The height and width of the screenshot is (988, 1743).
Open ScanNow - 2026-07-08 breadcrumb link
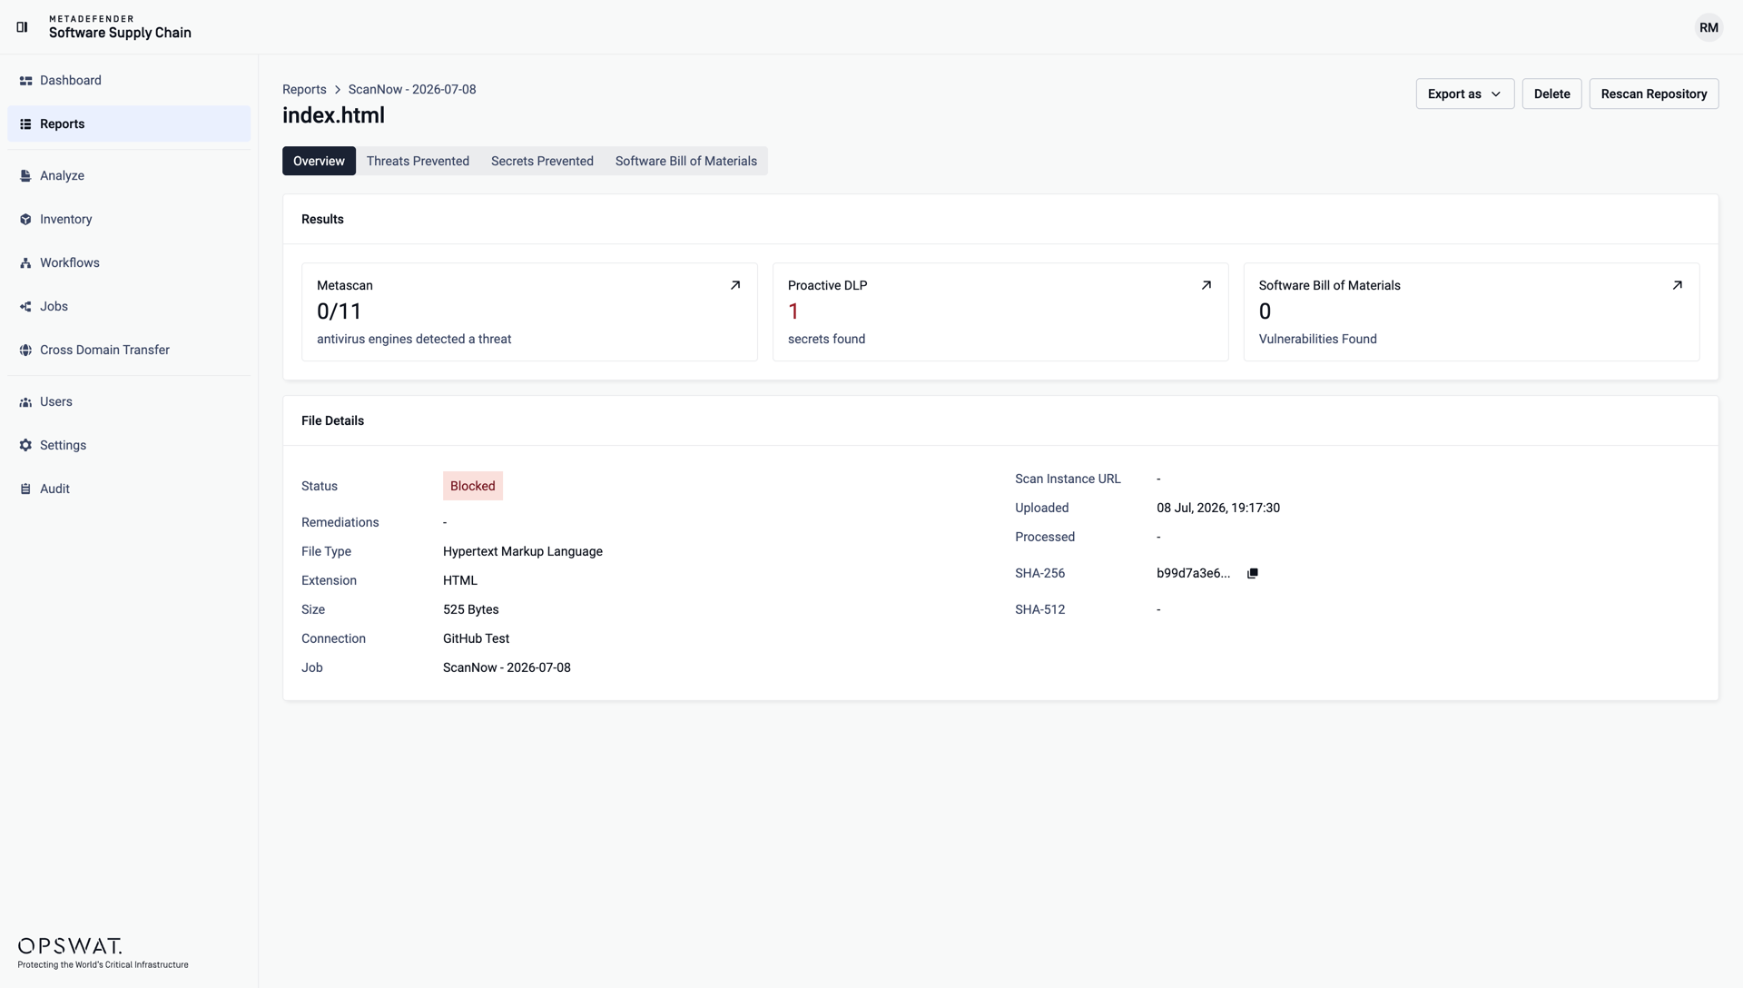pos(412,90)
